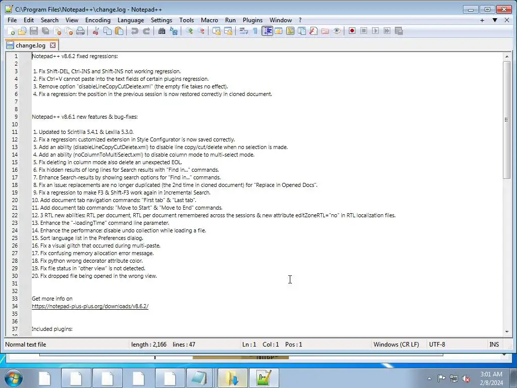
Task: Show the Document Map panel icon
Action: point(290,31)
